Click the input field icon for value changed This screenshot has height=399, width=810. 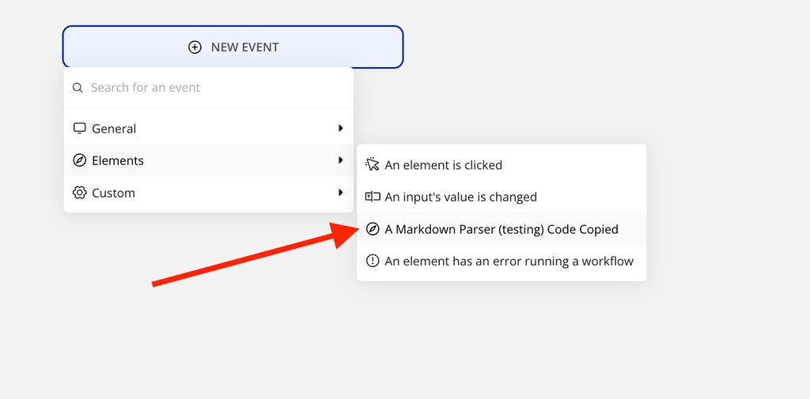[373, 197]
